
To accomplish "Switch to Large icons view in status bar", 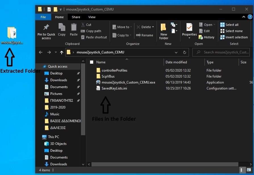I will (249, 170).
